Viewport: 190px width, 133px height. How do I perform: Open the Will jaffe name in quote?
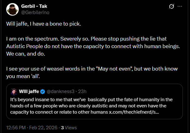[x=29, y=91]
